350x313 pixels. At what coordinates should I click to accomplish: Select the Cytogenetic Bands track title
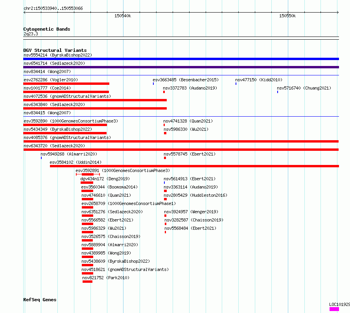47,29
